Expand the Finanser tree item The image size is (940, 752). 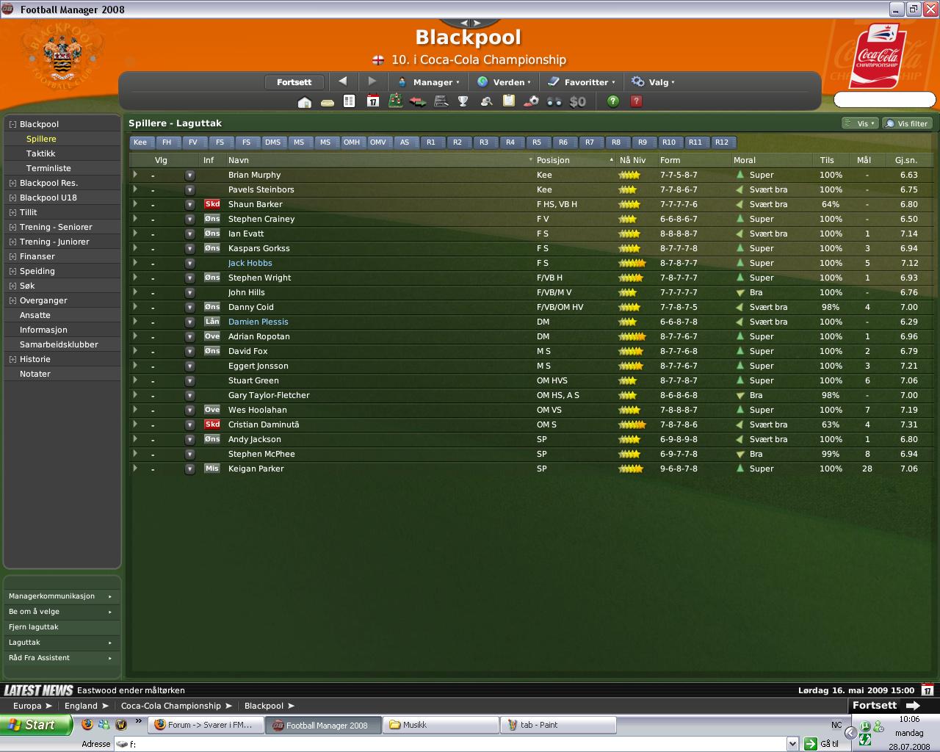coord(12,256)
